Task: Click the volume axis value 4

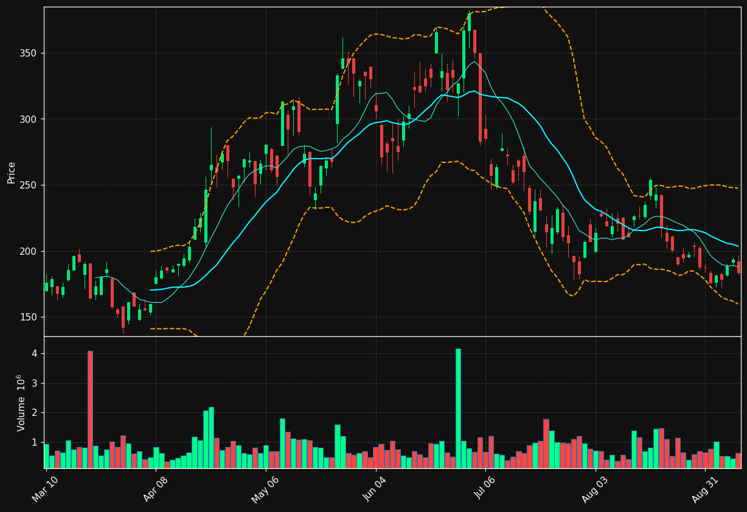Action: pos(35,354)
